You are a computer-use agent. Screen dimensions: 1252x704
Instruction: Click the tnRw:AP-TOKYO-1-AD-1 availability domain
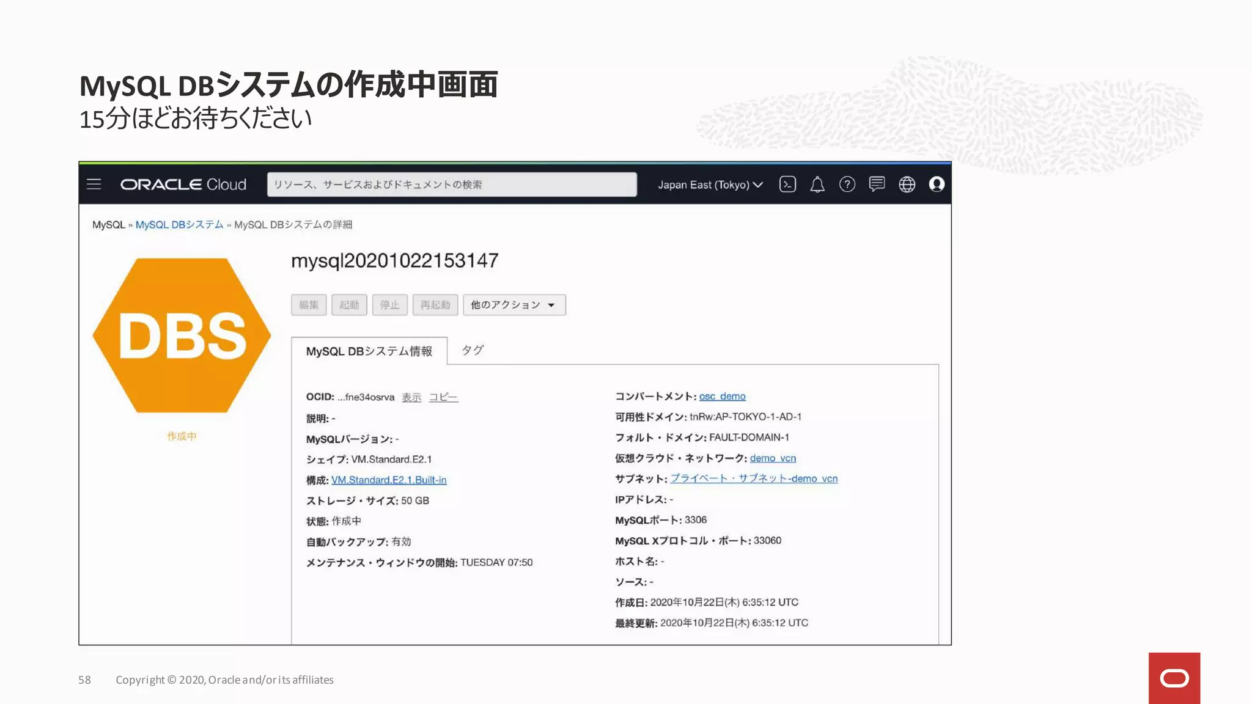[x=745, y=417]
